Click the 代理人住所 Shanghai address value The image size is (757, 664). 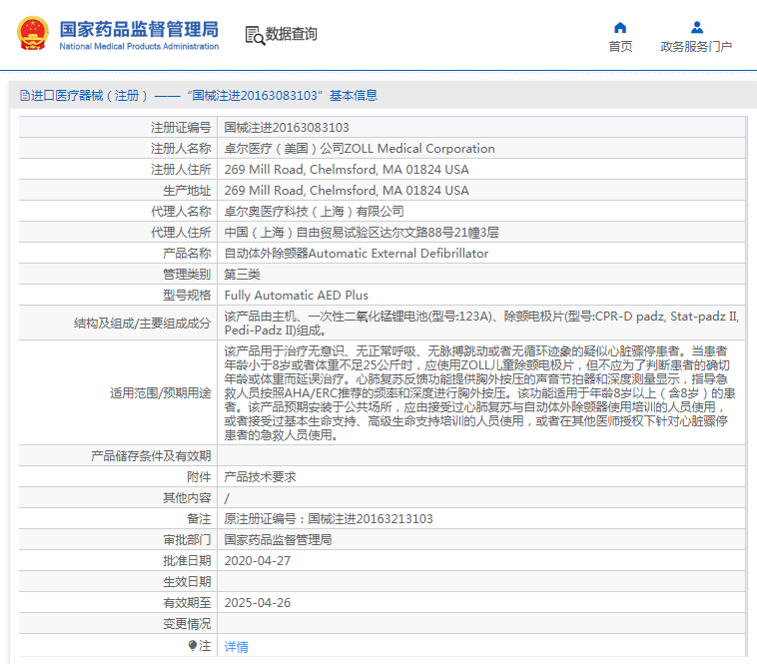coord(362,232)
